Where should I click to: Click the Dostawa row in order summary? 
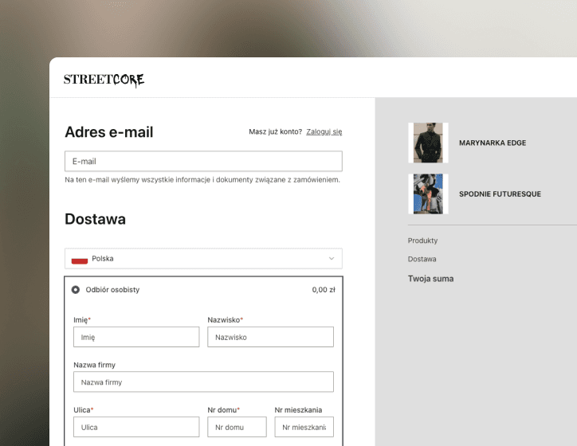[422, 259]
